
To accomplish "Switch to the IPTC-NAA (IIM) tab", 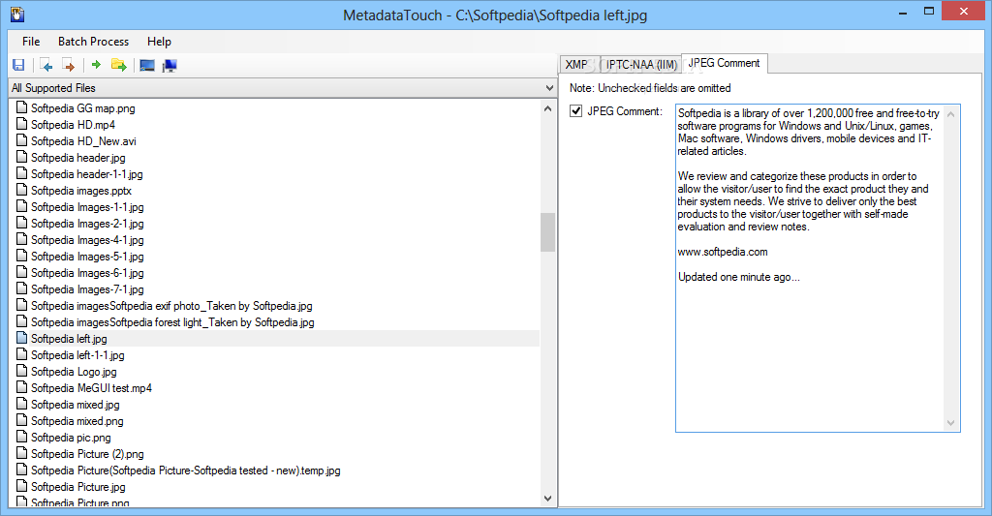I will click(x=641, y=65).
